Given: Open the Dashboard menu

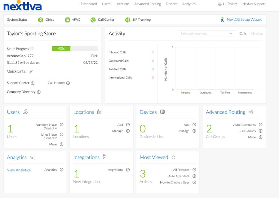Looking at the screenshot, I should pos(89,4).
